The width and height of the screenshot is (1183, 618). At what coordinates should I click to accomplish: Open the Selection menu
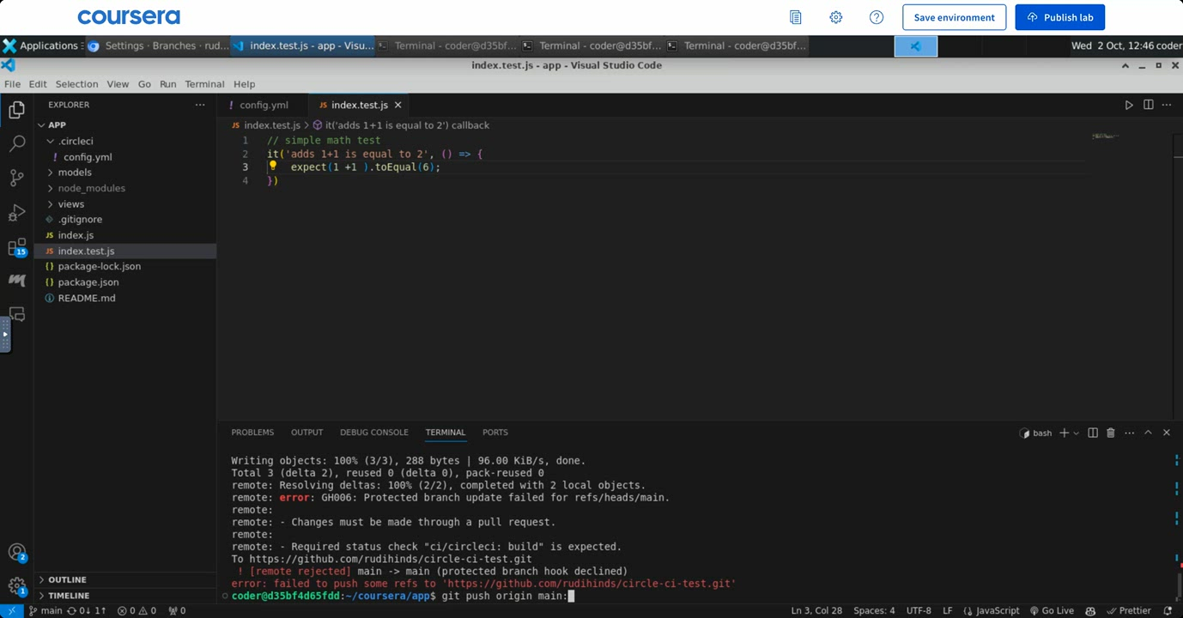[x=77, y=84]
